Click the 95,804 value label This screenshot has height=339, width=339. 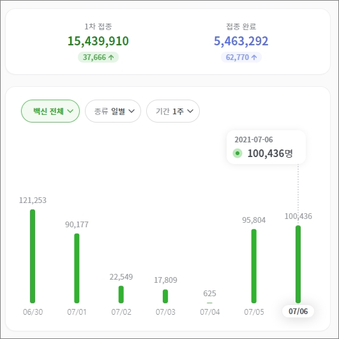tap(254, 220)
